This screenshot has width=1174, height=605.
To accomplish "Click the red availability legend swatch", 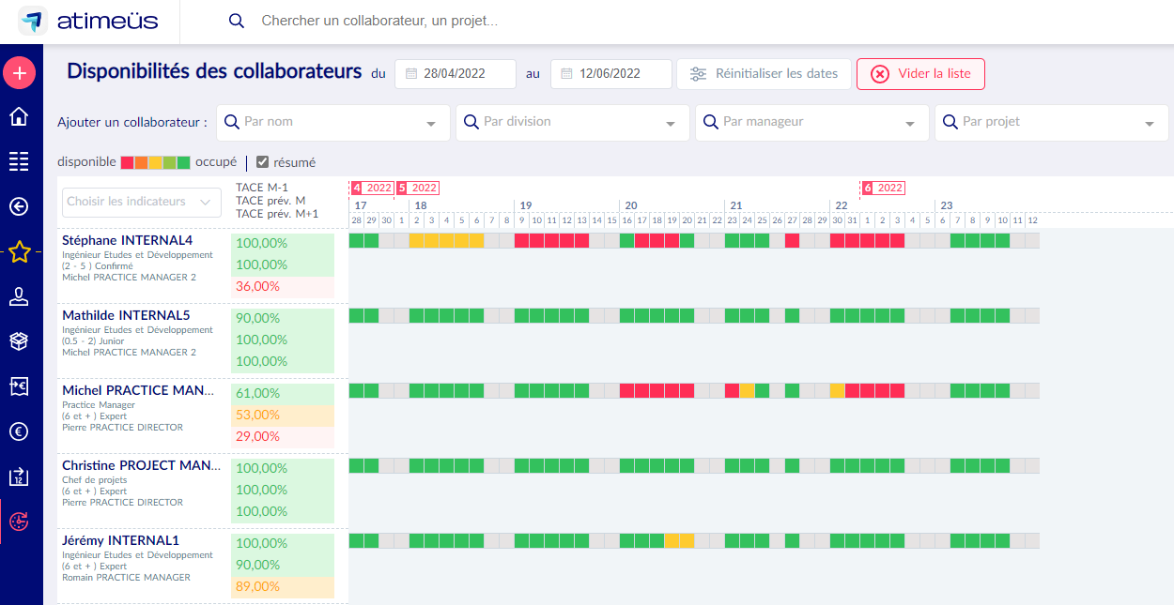I will pyautogui.click(x=128, y=162).
